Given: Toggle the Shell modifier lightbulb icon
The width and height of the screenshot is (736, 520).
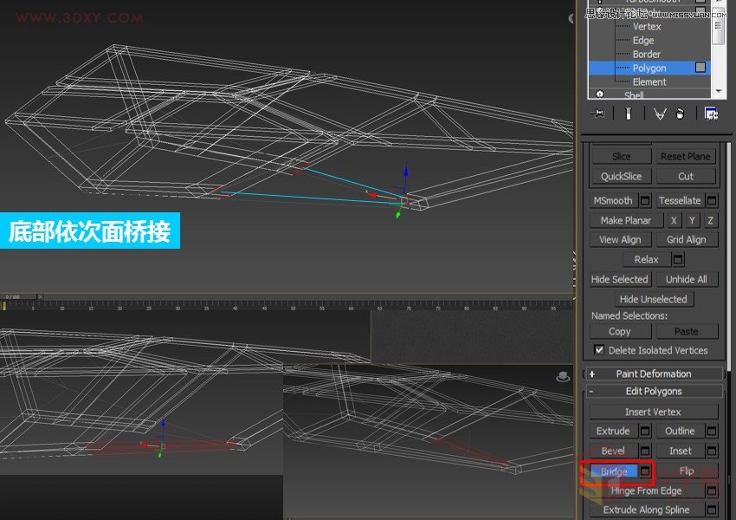Looking at the screenshot, I should pyautogui.click(x=600, y=94).
